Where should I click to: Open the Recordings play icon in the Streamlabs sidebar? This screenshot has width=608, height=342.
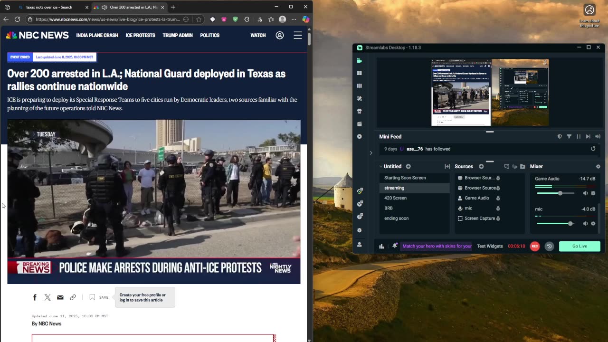pyautogui.click(x=360, y=136)
